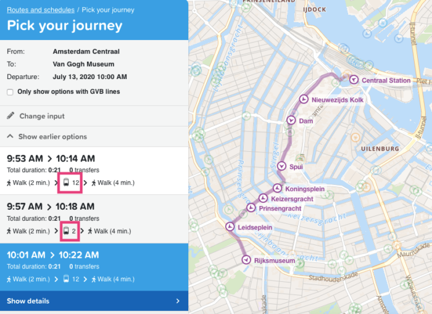Click the Centraal Station stop marker on map
432x314 pixels.
[x=354, y=80]
